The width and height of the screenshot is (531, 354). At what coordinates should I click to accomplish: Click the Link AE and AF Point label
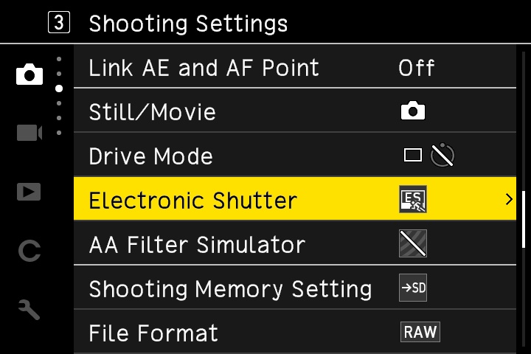click(x=204, y=68)
